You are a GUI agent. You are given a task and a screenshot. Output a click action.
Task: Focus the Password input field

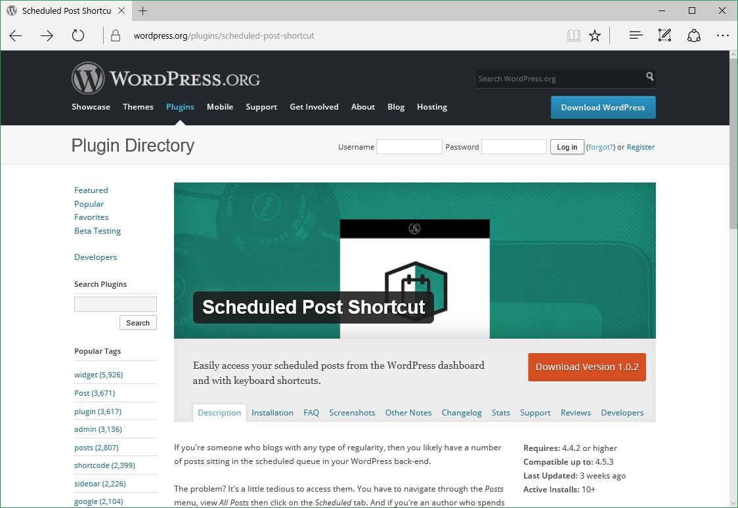coord(514,147)
